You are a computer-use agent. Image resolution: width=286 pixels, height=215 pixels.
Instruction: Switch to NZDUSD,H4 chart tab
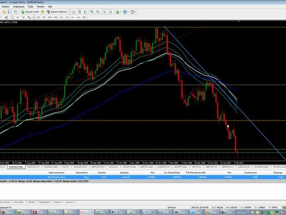[34, 167]
